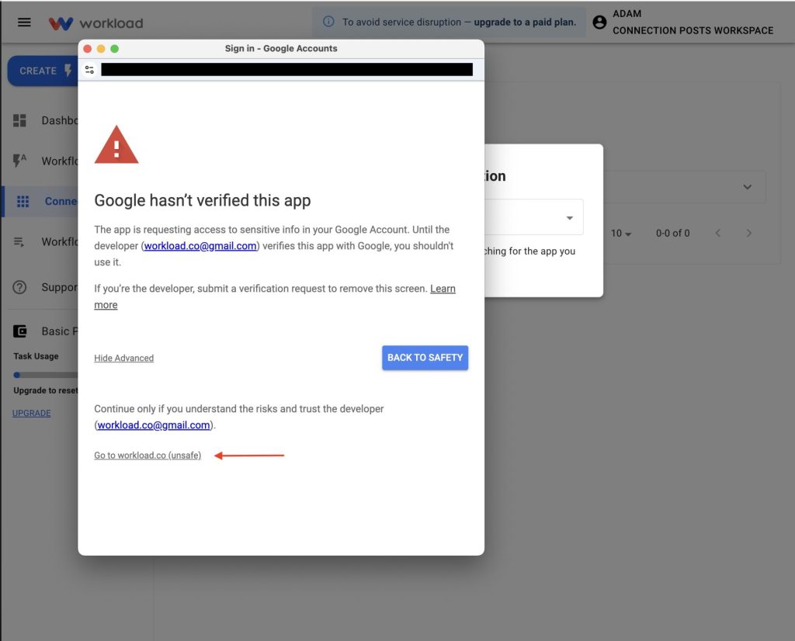Click the Workflow history list icon
This screenshot has height=641, width=795.
19,241
